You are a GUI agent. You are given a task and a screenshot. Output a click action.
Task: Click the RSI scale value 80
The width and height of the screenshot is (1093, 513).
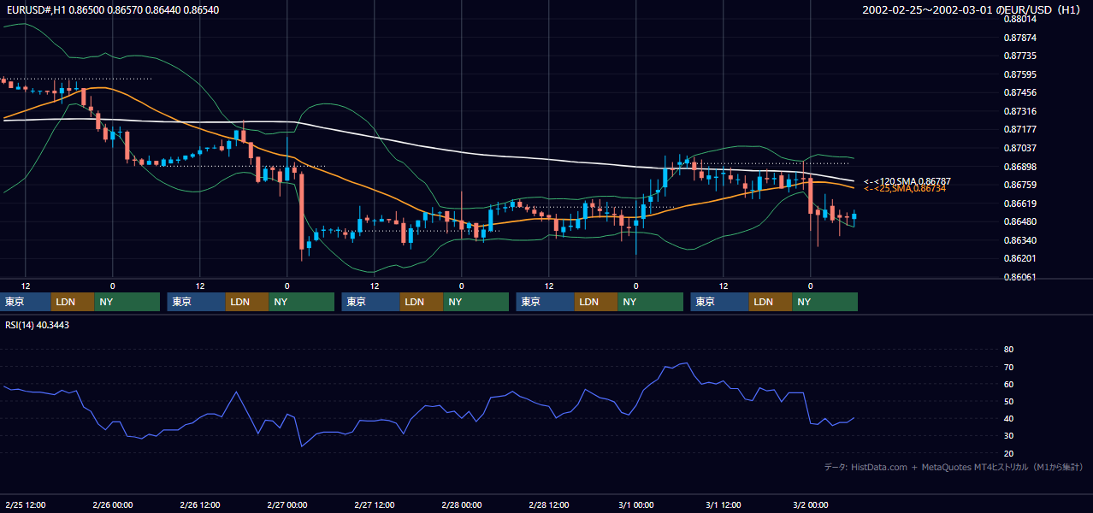coord(1008,350)
